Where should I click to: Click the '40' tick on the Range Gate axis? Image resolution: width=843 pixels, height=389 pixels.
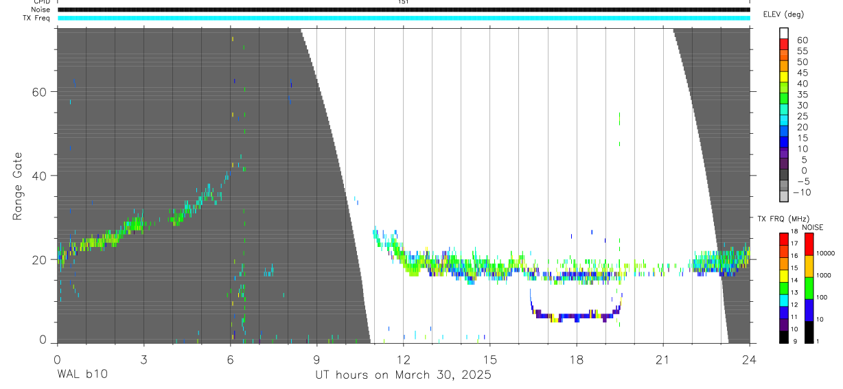click(x=39, y=176)
